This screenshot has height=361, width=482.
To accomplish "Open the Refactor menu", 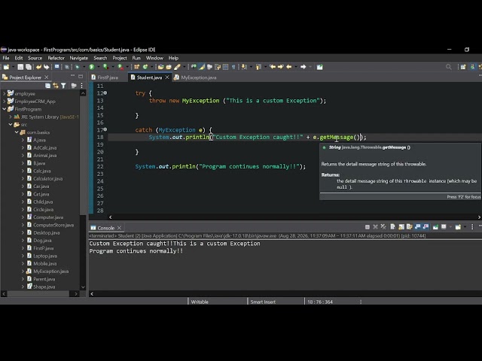I will (x=56, y=58).
